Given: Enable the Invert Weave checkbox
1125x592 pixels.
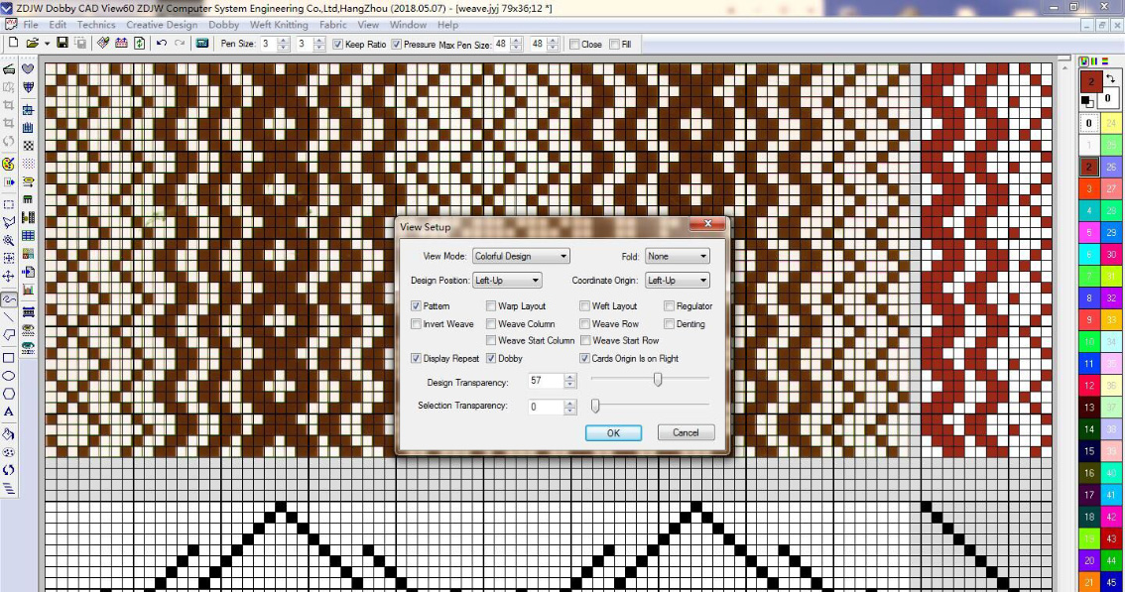Looking at the screenshot, I should [x=416, y=324].
